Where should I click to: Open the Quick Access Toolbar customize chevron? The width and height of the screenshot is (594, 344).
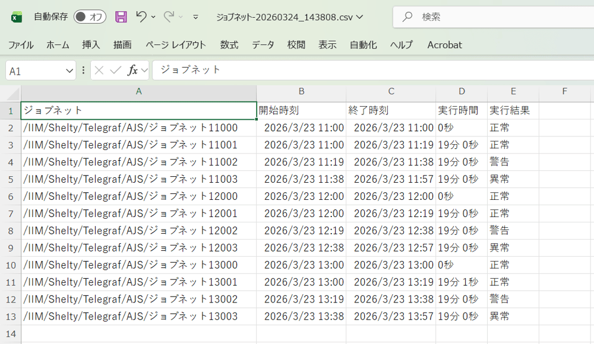coord(196,17)
